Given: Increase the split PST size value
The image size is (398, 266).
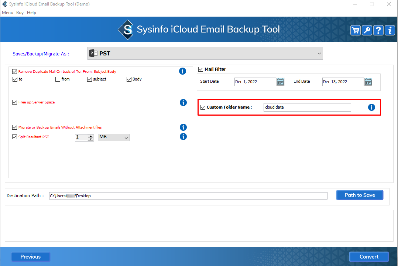Looking at the screenshot, I should click(x=91, y=136).
